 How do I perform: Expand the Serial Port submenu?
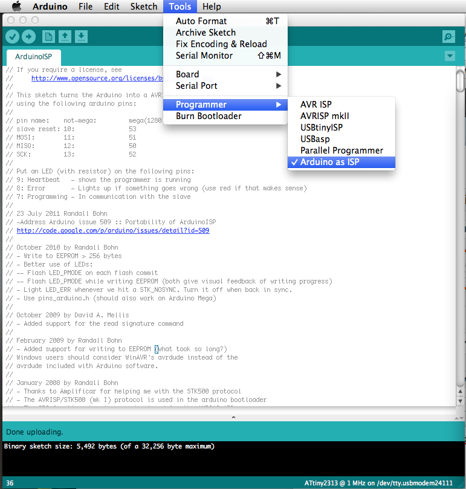coord(225,86)
